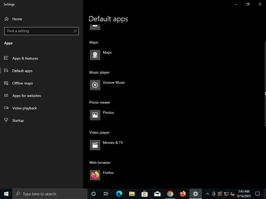Click the Apps category heading in sidebar
Screen dimensions: 266x199
[x=8, y=43]
